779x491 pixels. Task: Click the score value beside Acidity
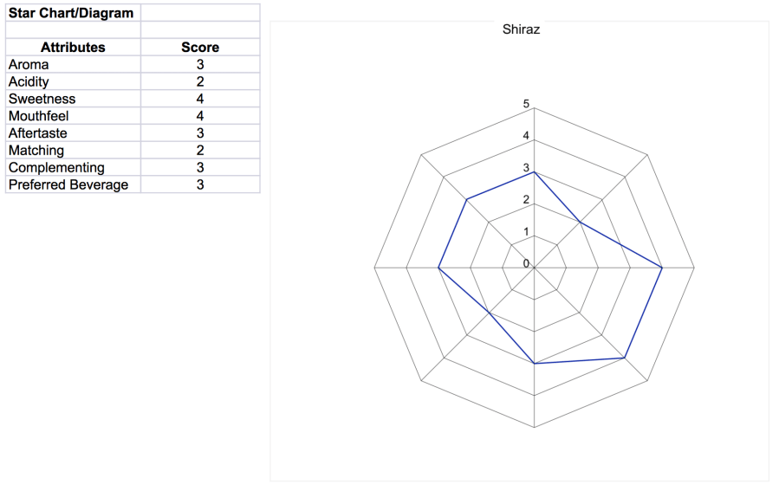click(x=200, y=81)
